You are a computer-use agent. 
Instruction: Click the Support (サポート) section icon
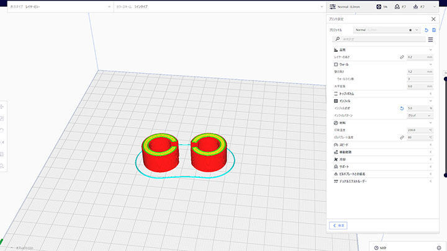pyautogui.click(x=336, y=167)
